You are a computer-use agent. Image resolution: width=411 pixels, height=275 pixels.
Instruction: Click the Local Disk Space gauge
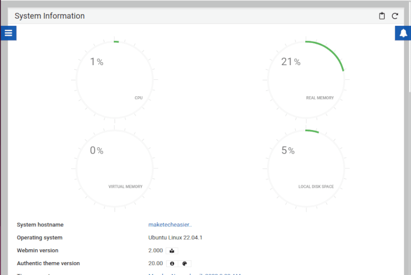306,168
